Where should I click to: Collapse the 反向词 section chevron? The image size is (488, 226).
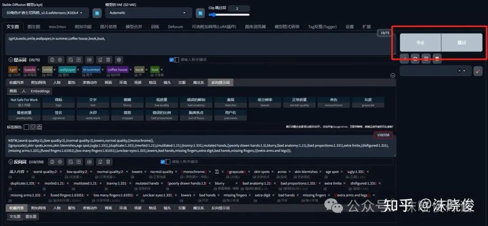point(11,162)
